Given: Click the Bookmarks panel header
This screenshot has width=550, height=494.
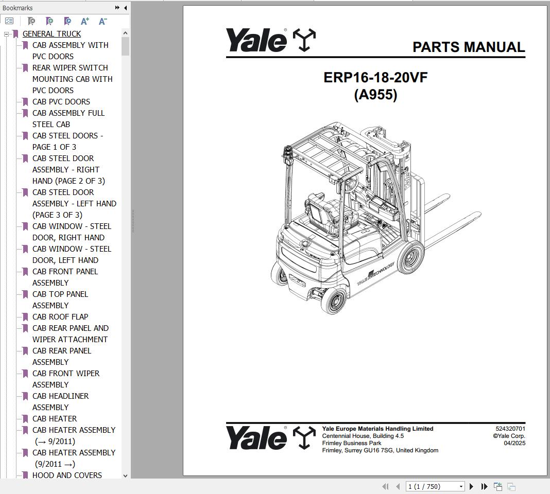Looking at the screenshot, I should point(18,8).
